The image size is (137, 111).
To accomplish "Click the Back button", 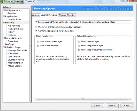I will (x=97, y=106).
